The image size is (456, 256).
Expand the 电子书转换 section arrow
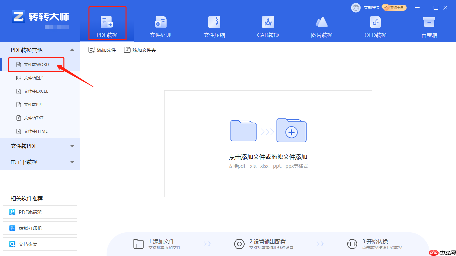(72, 162)
